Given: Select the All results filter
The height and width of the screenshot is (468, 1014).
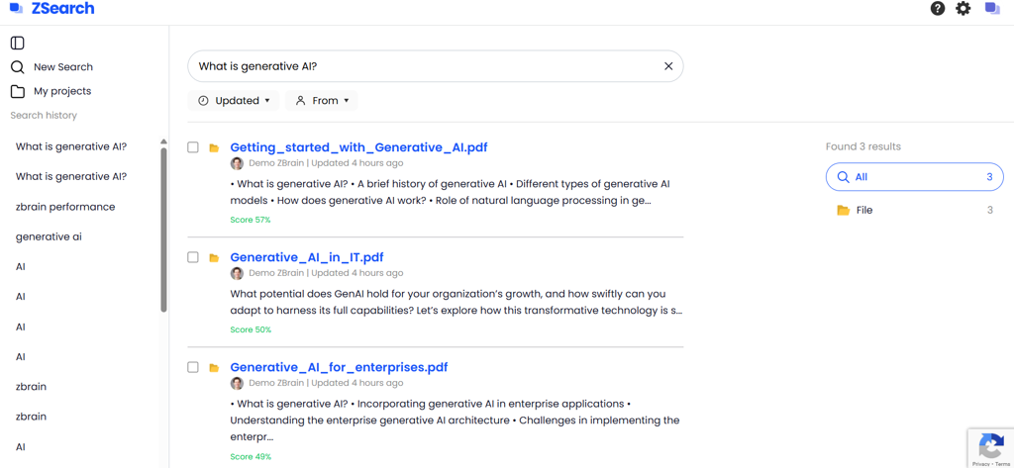Looking at the screenshot, I should [914, 177].
